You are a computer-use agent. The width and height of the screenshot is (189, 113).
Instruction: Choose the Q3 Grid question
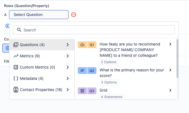104,91
